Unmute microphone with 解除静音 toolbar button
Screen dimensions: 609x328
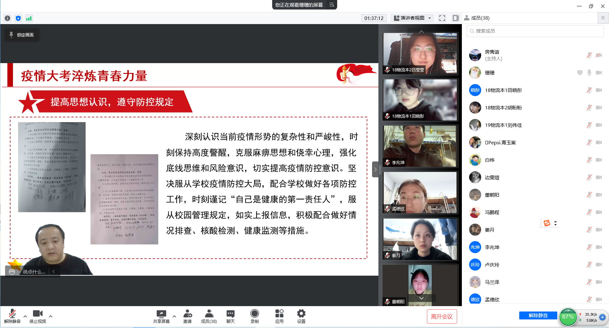(x=12, y=316)
